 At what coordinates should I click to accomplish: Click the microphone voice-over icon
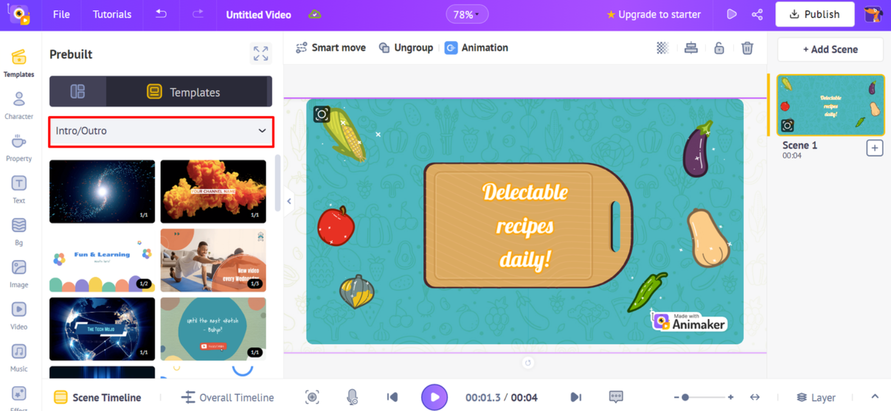coord(352,398)
